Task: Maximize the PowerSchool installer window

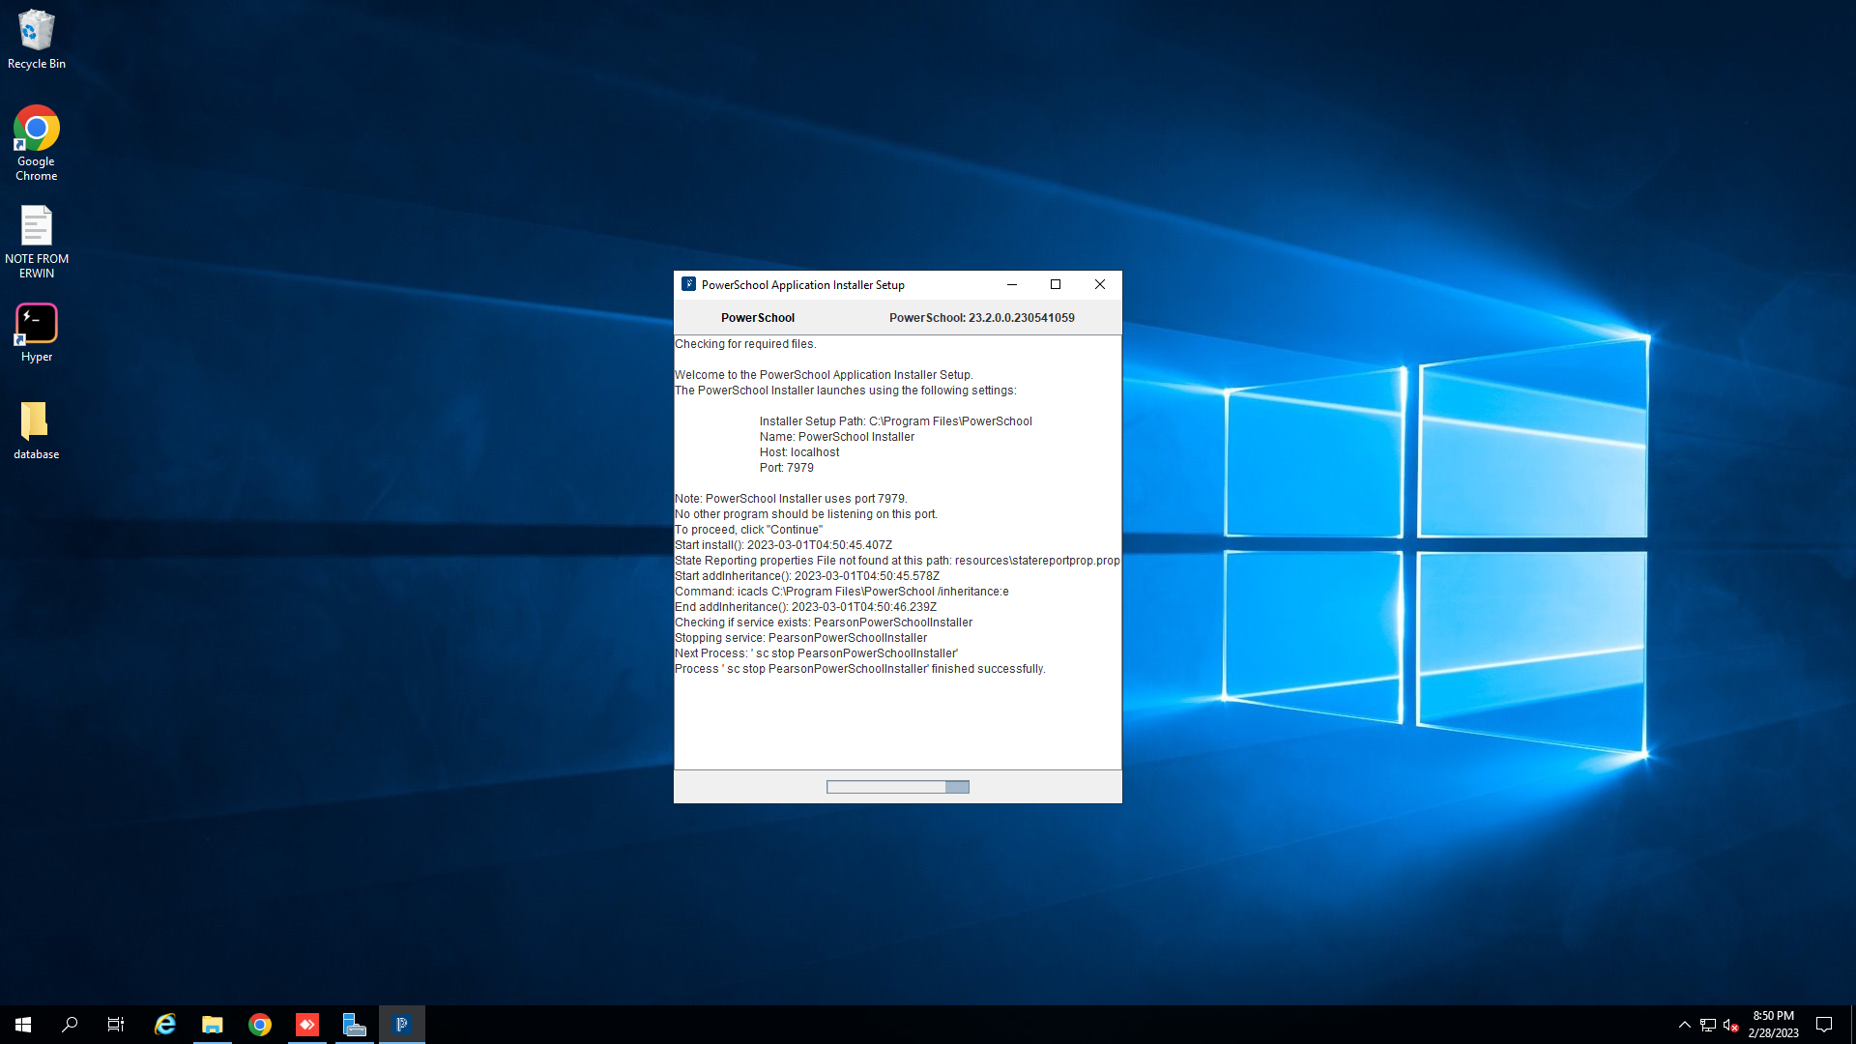Action: (x=1056, y=284)
